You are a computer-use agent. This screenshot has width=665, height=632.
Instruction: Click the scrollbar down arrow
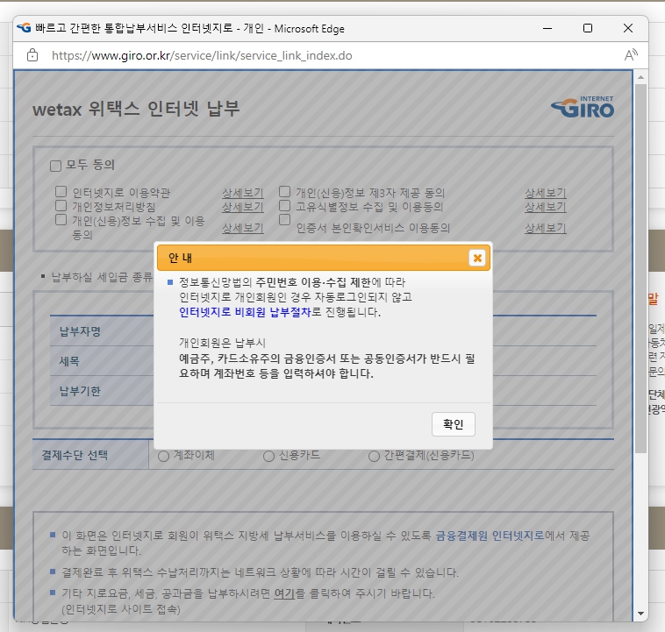pos(640,614)
